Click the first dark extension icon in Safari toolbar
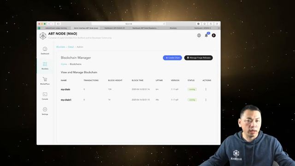 198,24
